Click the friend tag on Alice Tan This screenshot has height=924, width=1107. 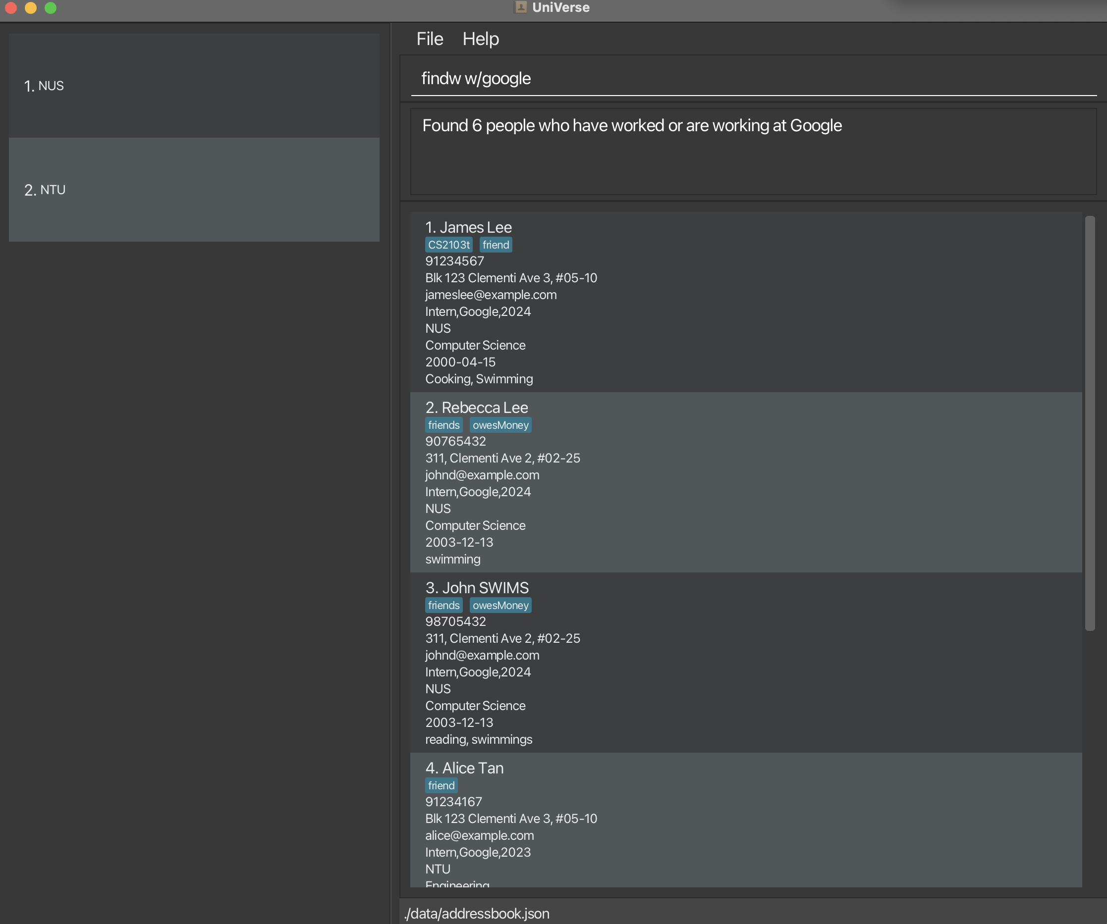pos(441,785)
